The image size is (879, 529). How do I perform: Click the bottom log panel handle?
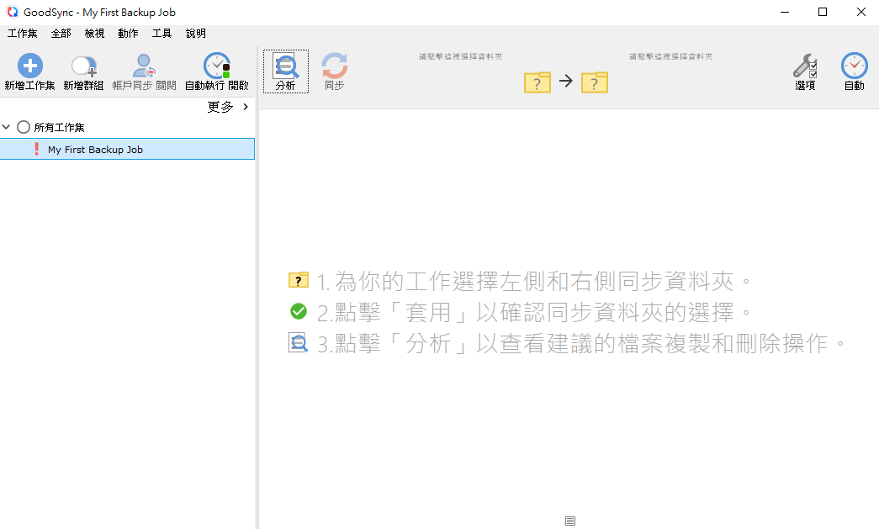[x=570, y=521]
